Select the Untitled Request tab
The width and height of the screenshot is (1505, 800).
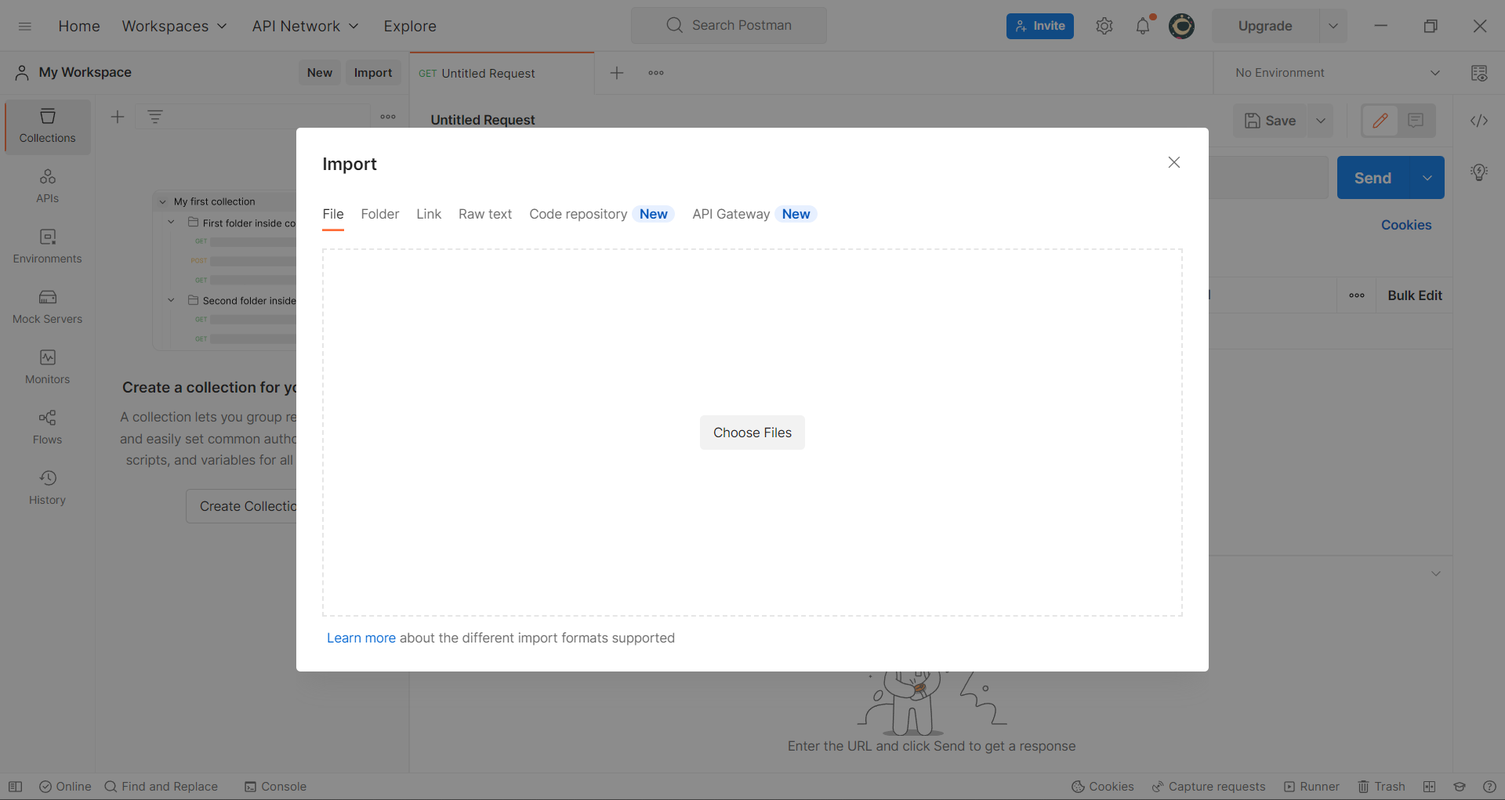point(502,73)
